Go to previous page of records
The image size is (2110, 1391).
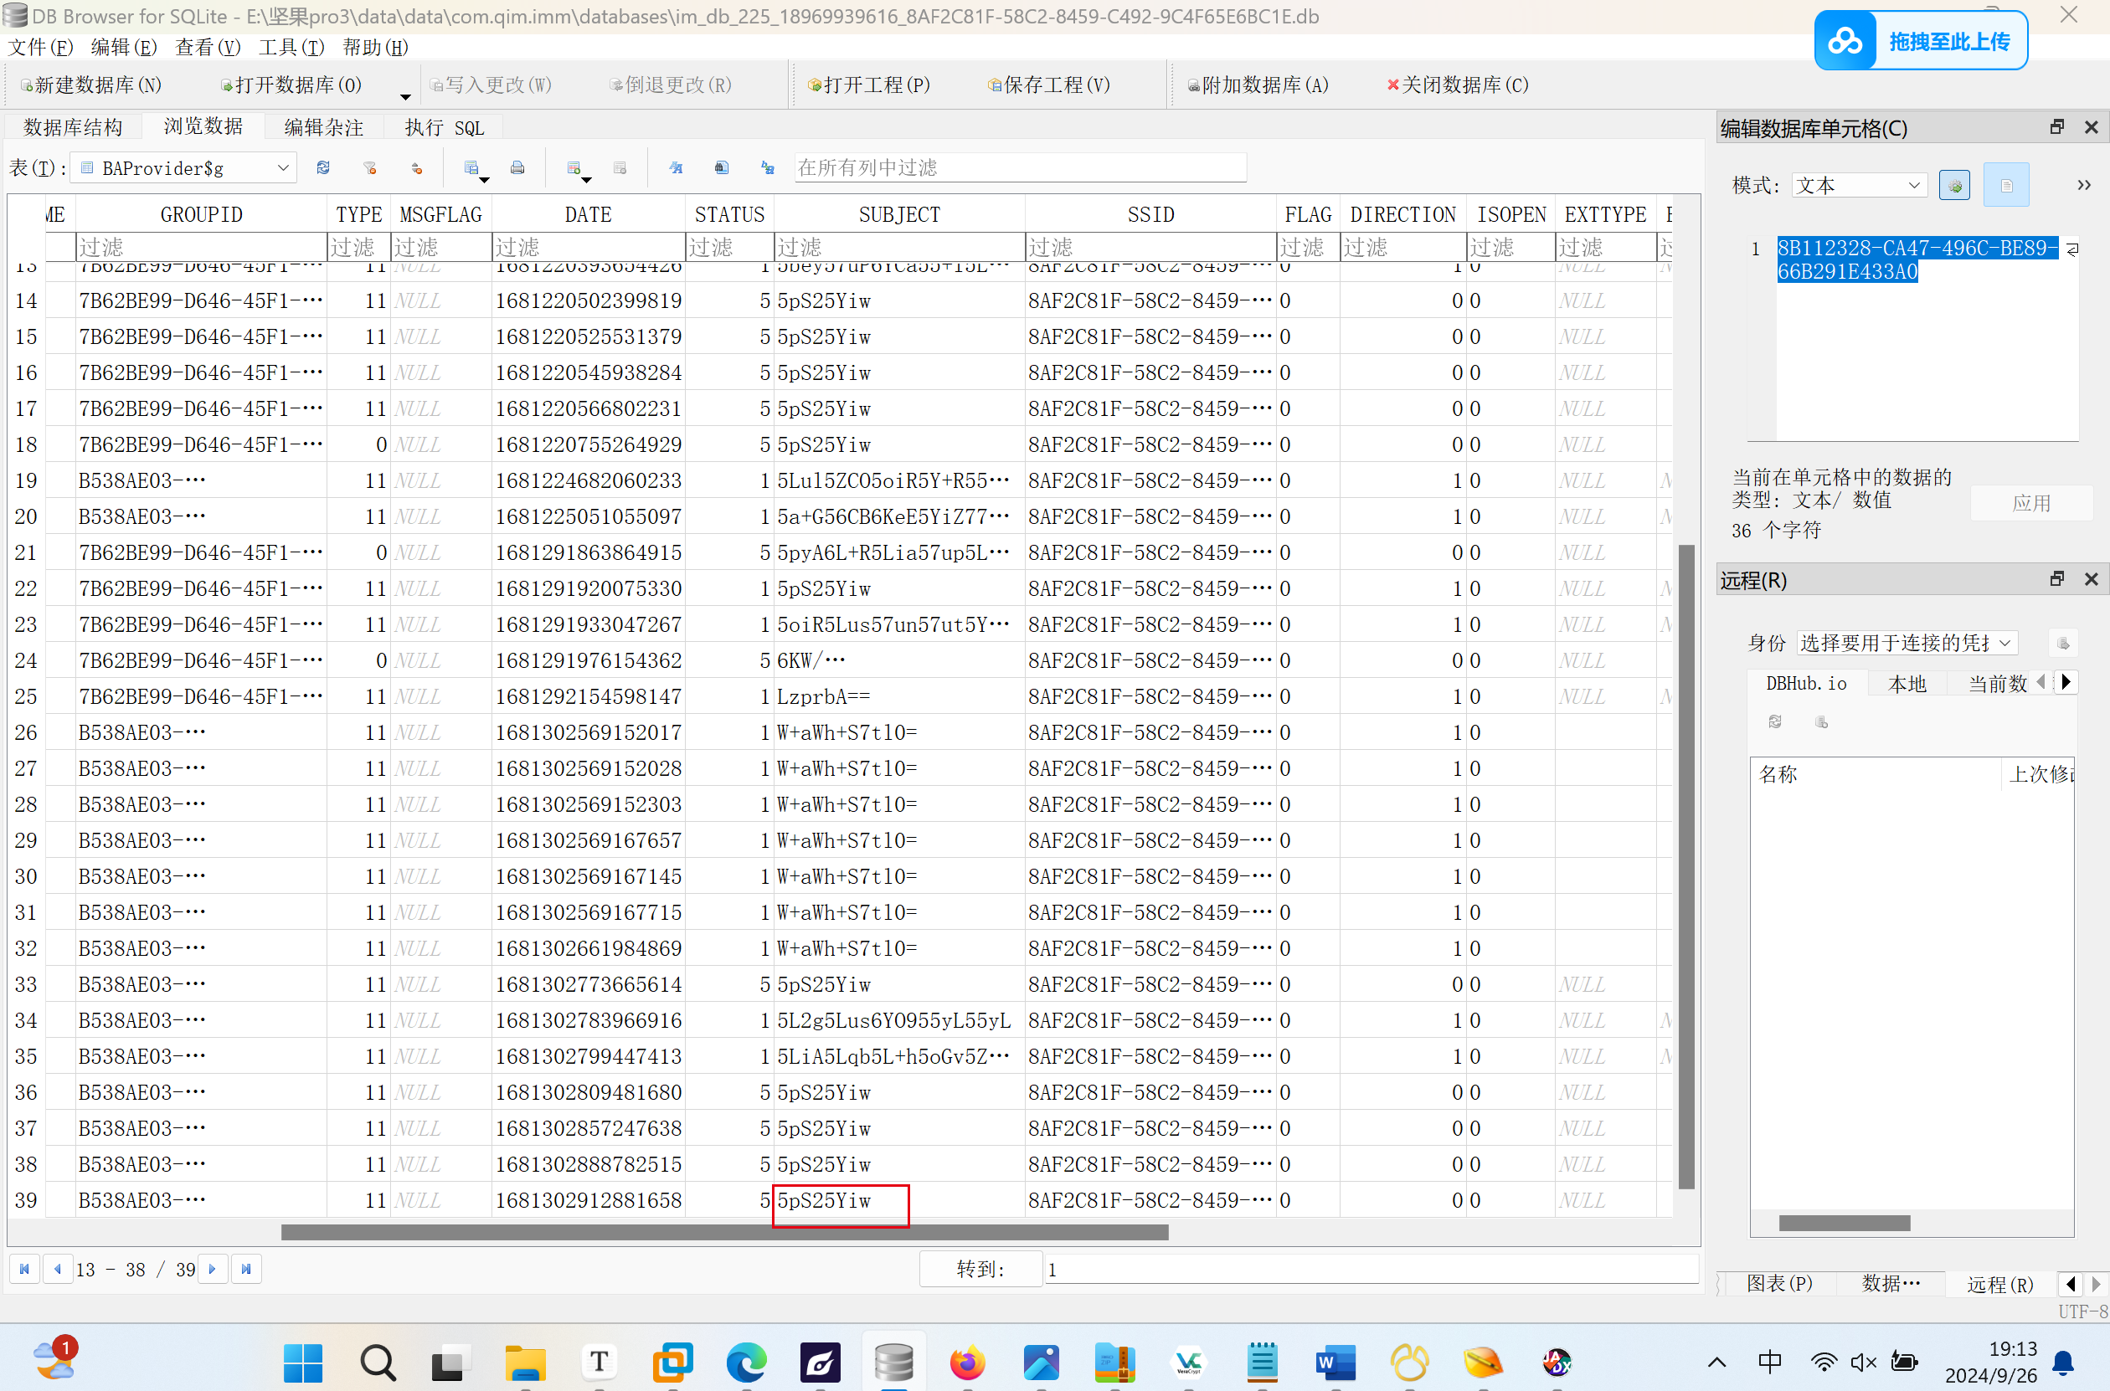tap(58, 1270)
